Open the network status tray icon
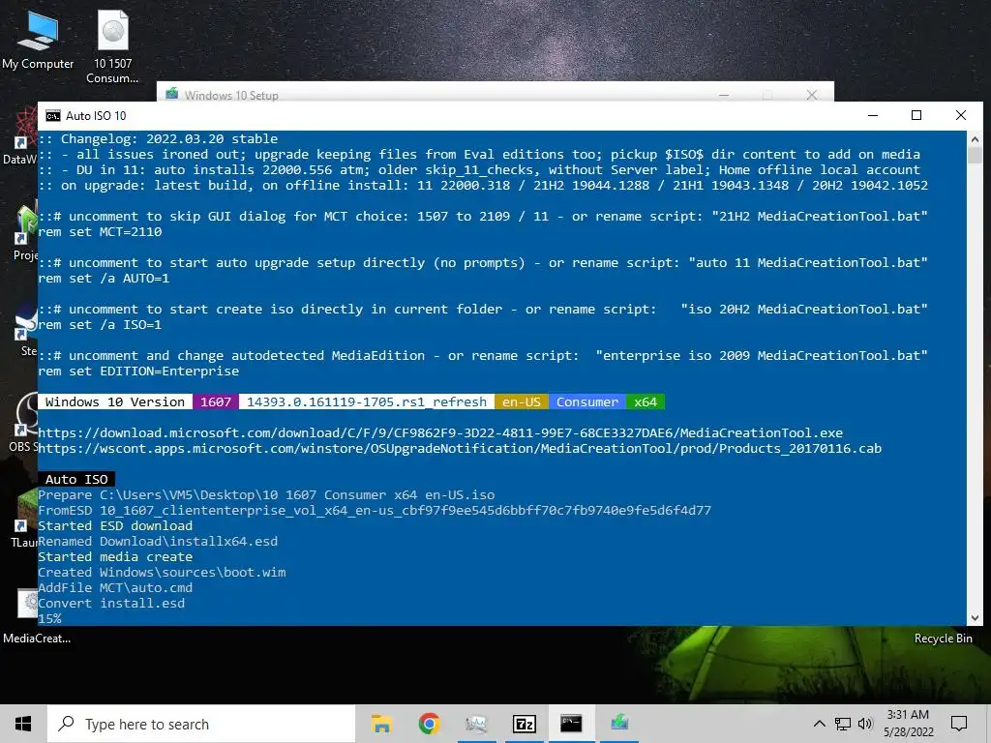Image resolution: width=991 pixels, height=743 pixels. tap(843, 724)
